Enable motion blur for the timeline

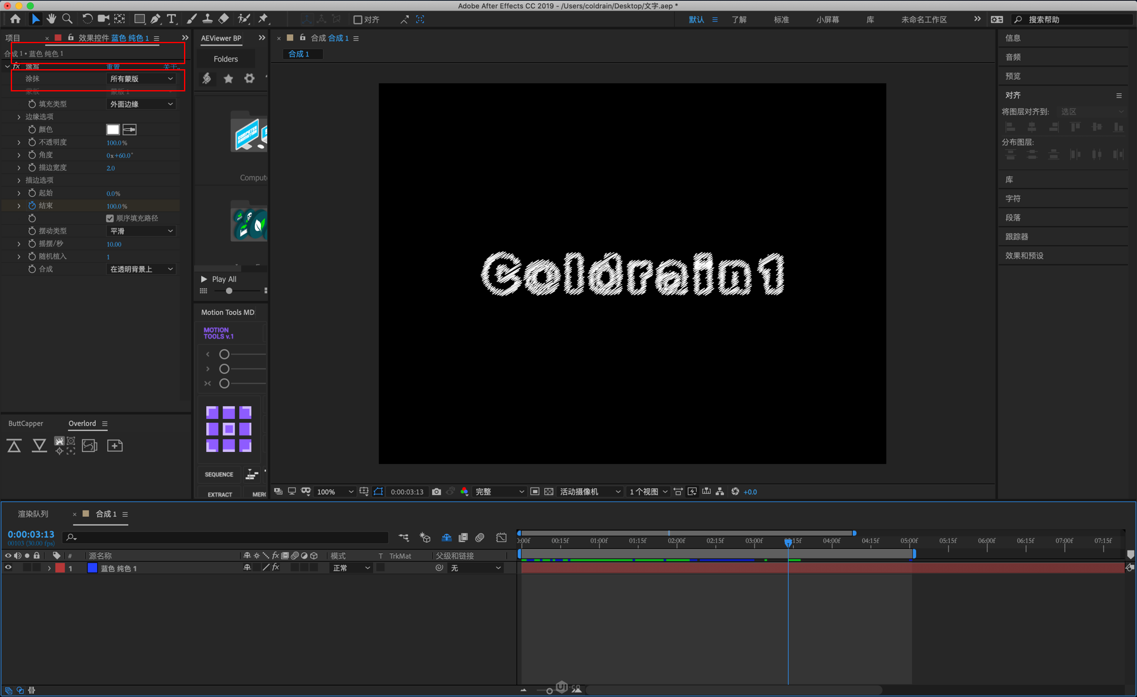click(480, 538)
